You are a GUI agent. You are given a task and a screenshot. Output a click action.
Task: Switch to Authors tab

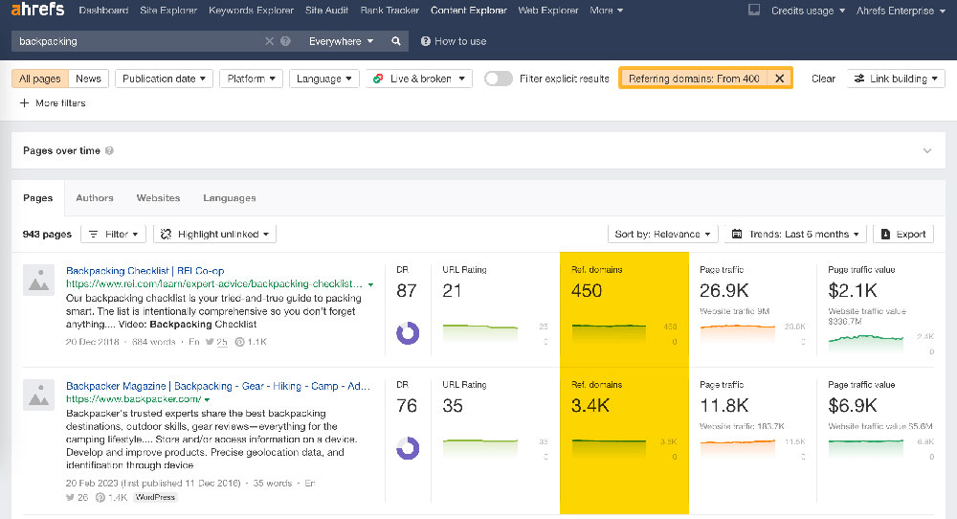pos(95,198)
